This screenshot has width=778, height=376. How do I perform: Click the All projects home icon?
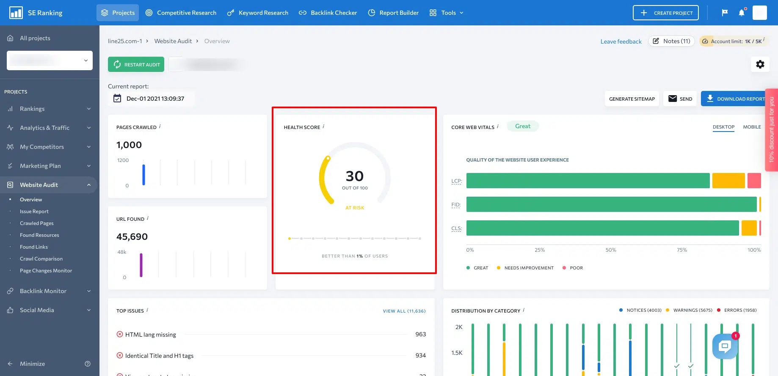coord(10,38)
